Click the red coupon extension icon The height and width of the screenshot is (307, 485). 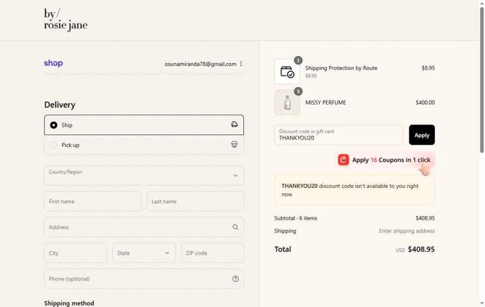tap(343, 160)
